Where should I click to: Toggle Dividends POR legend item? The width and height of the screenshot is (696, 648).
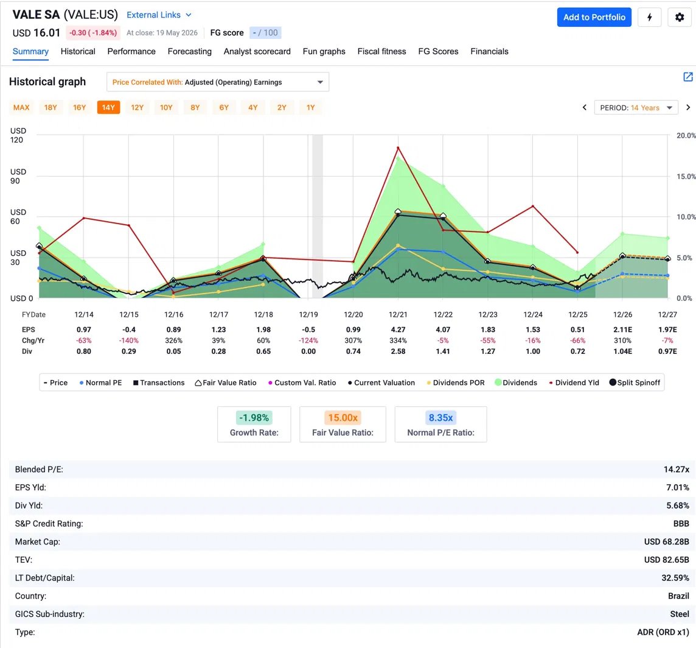pyautogui.click(x=456, y=382)
